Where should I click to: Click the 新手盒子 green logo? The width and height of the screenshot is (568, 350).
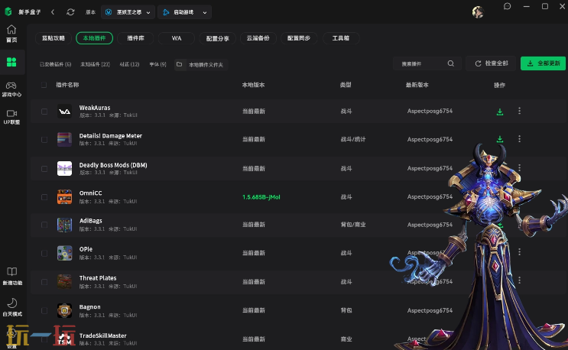click(8, 12)
